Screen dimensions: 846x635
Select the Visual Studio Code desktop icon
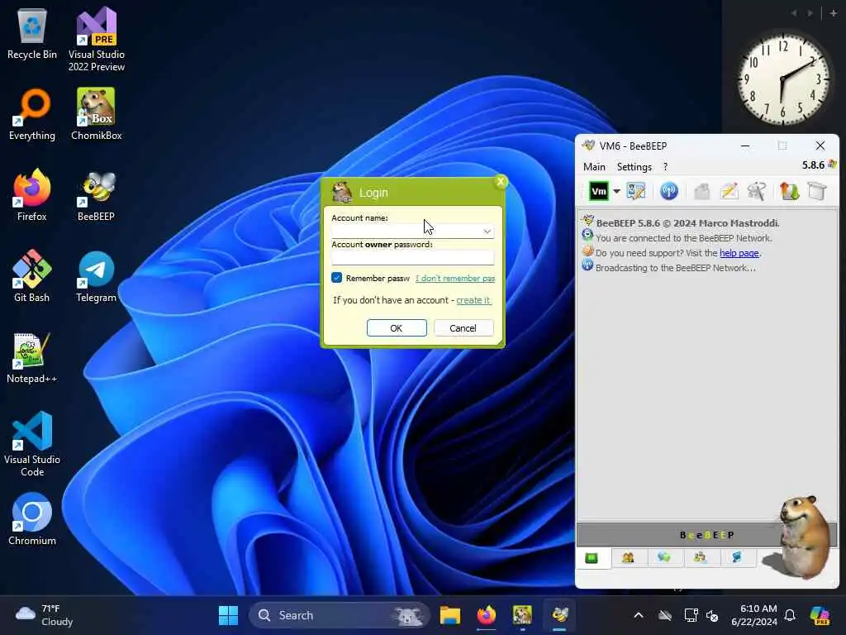click(x=32, y=444)
